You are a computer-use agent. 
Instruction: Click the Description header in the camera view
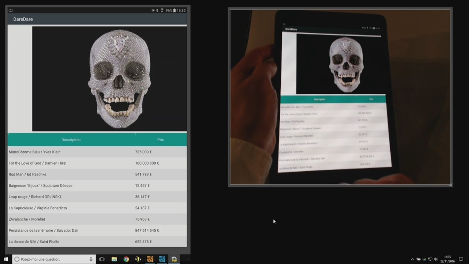click(320, 99)
